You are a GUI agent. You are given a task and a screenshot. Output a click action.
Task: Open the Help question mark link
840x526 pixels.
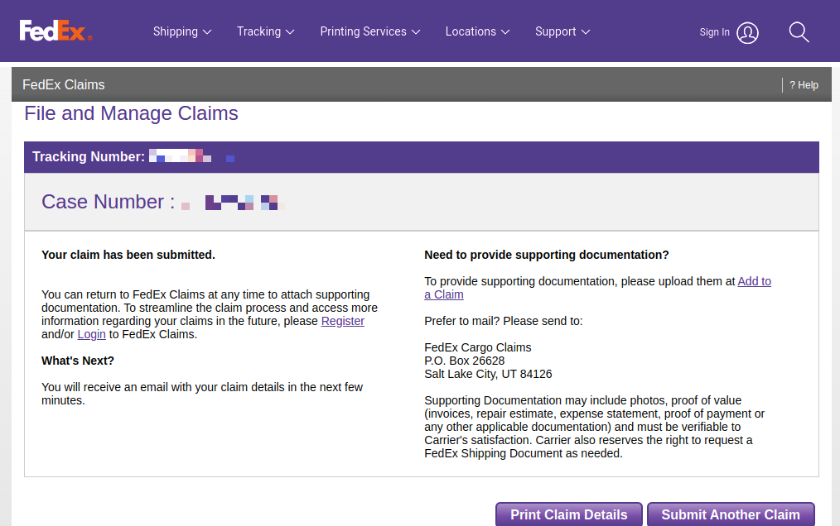804,85
